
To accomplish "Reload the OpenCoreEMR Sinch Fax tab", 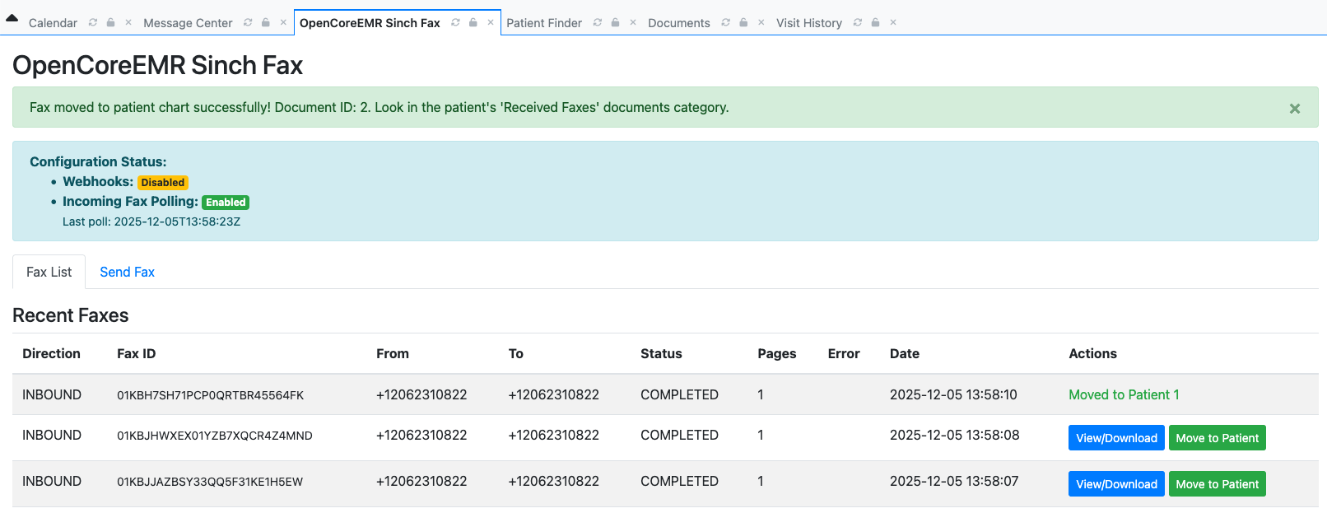I will coord(455,22).
